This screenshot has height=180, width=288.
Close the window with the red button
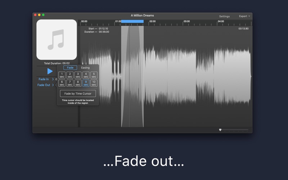(35, 15)
